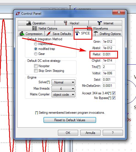This screenshot has width=136, height=152.
Task: Open the Internet tab
Action: [105, 23]
